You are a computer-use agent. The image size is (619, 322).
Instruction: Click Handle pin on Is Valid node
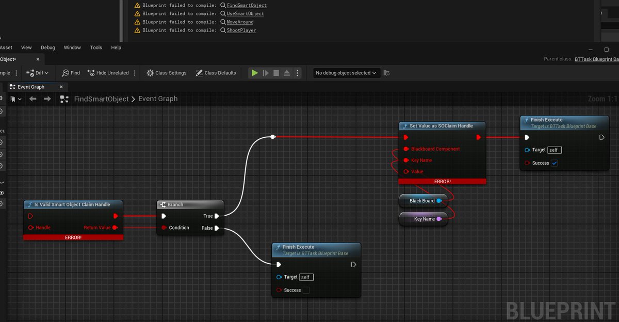[30, 228]
